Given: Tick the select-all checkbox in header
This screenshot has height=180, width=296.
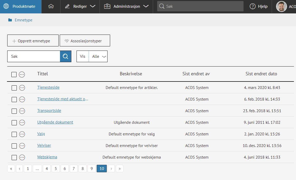Looking at the screenshot, I should (x=14, y=75).
